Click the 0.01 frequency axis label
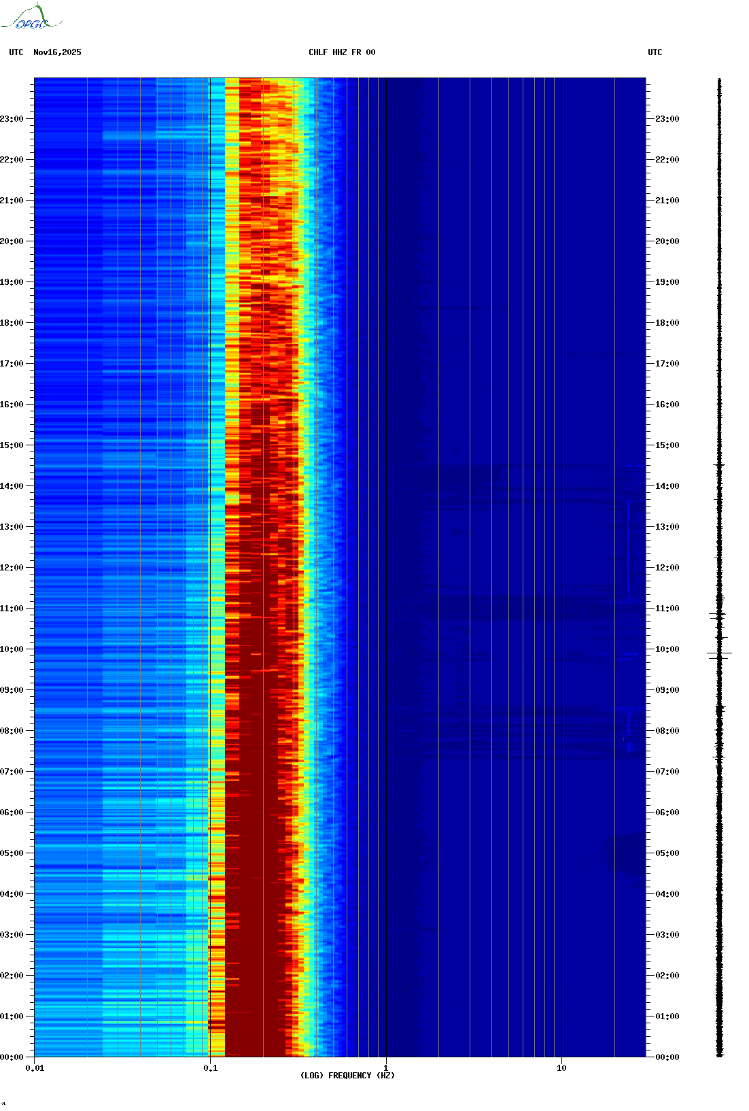This screenshot has height=1111, width=749. coord(35,1068)
